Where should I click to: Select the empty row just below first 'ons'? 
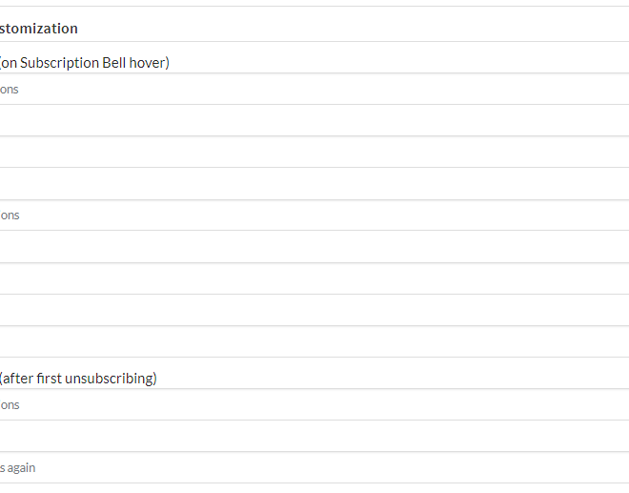pyautogui.click(x=314, y=120)
